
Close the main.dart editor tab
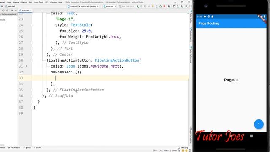[x=31, y=11]
